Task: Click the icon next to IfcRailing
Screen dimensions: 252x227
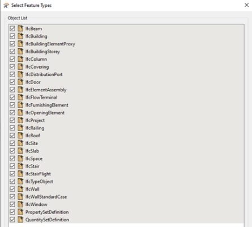Action: point(20,128)
